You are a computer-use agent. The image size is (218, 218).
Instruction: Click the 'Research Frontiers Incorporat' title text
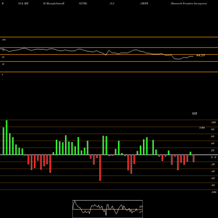[x=189, y=3]
